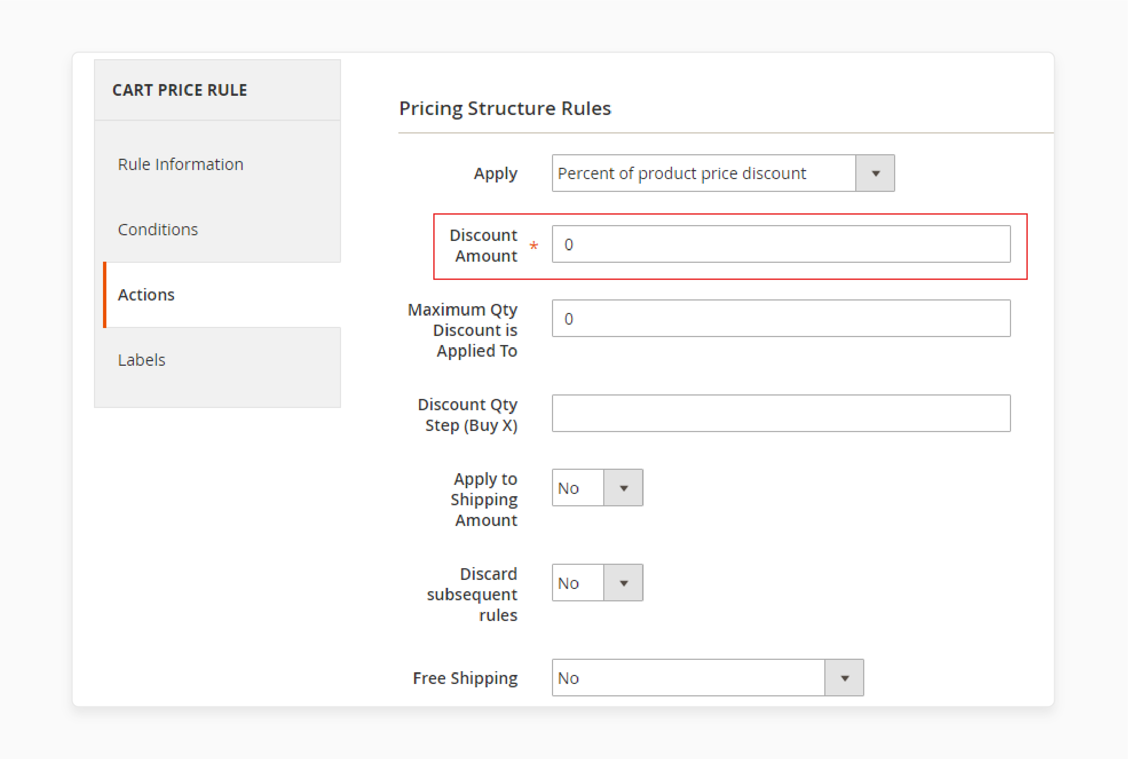The image size is (1128, 759).
Task: Click the CART PRICE RULE title
Action: pos(180,90)
